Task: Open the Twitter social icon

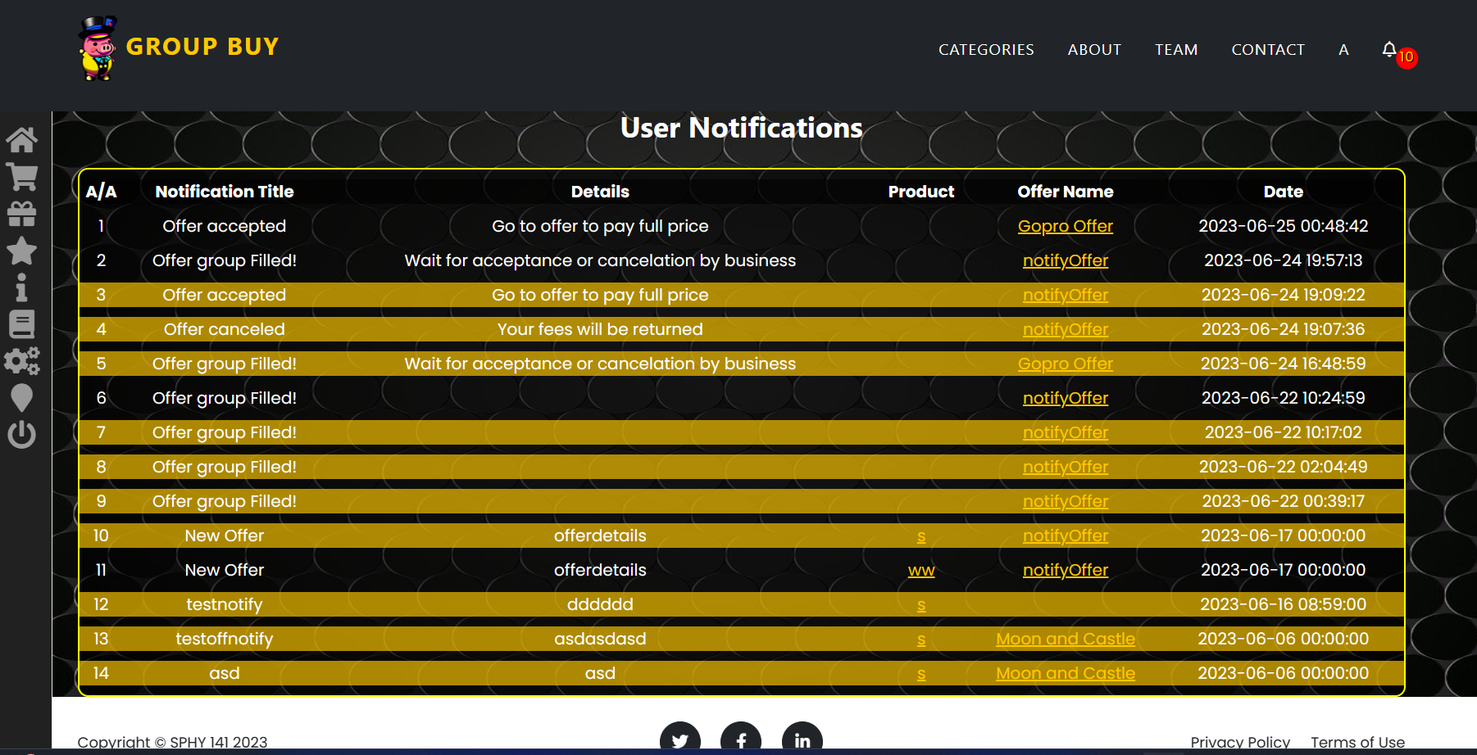Action: pyautogui.click(x=679, y=739)
